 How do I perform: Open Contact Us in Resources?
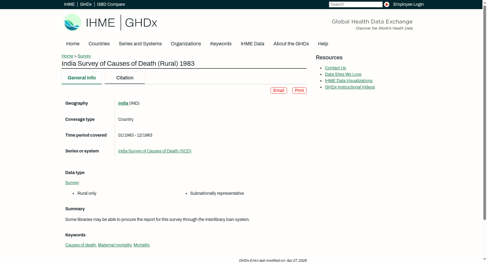[x=335, y=68]
